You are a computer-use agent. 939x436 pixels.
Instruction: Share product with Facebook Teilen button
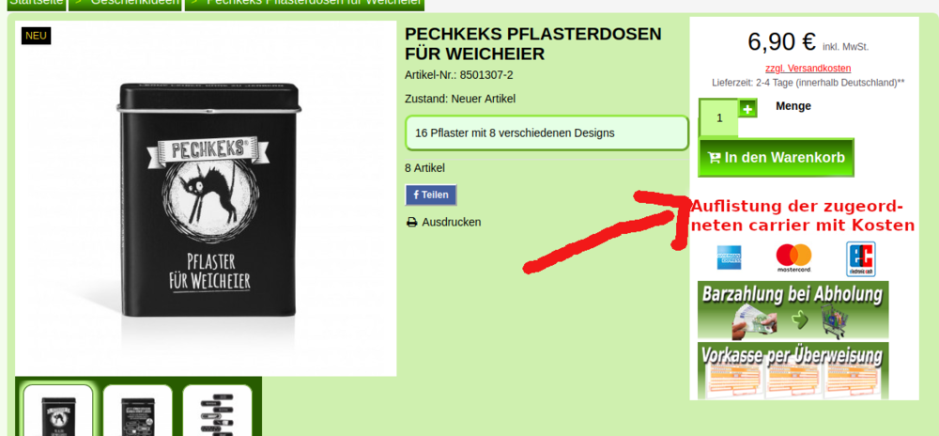point(431,195)
